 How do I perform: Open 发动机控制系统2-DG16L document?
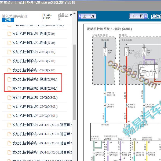click(42, 134)
